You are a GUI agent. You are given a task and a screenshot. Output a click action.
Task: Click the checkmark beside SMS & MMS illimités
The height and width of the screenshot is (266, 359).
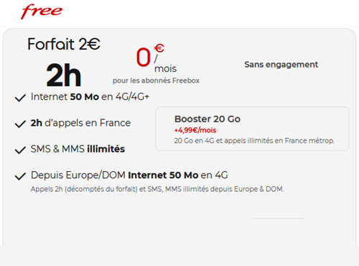click(20, 150)
